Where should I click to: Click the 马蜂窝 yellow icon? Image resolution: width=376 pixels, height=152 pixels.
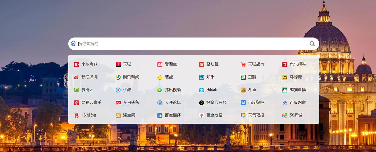pyautogui.click(x=285, y=77)
